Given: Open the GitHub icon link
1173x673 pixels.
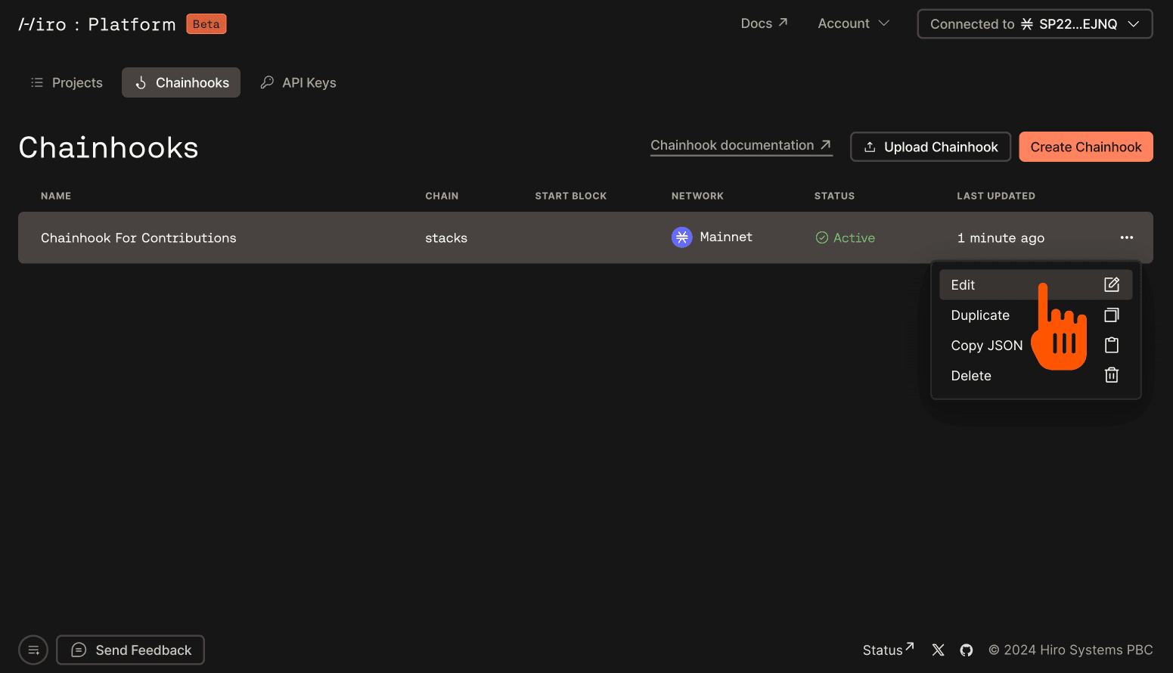Looking at the screenshot, I should (966, 650).
